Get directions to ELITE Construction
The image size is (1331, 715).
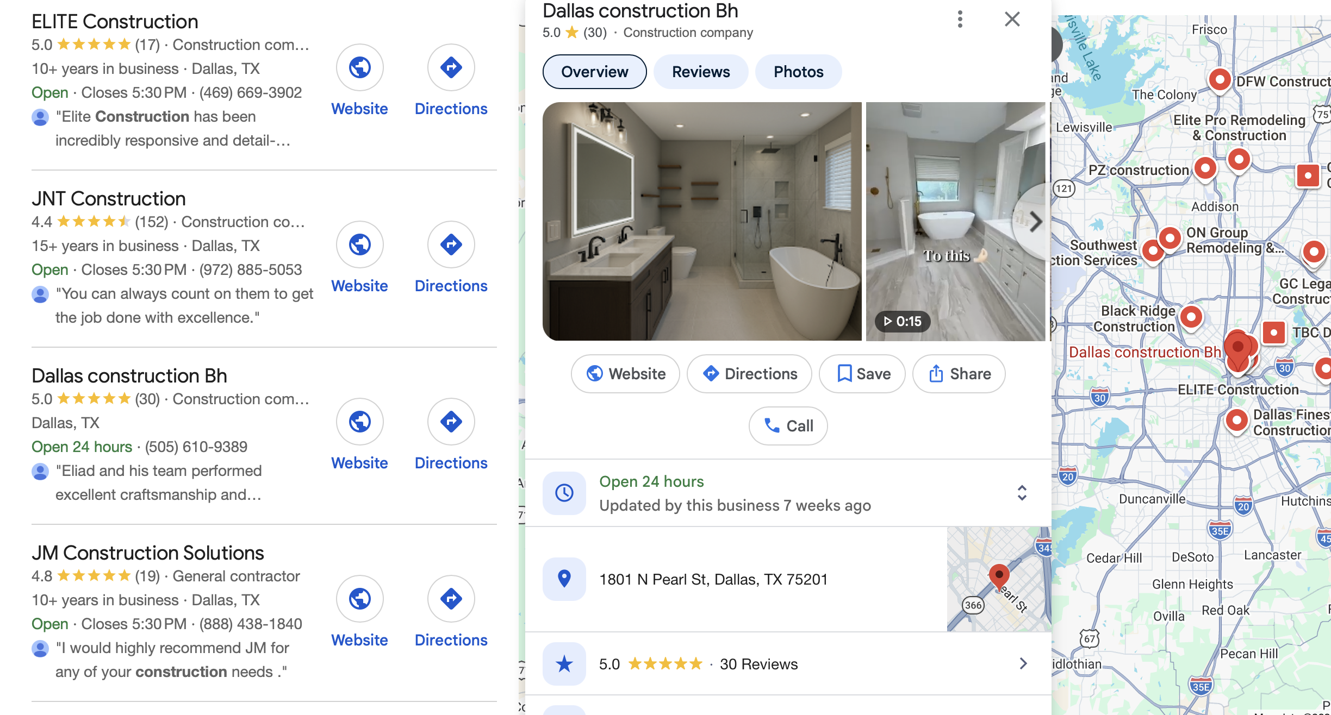[451, 68]
